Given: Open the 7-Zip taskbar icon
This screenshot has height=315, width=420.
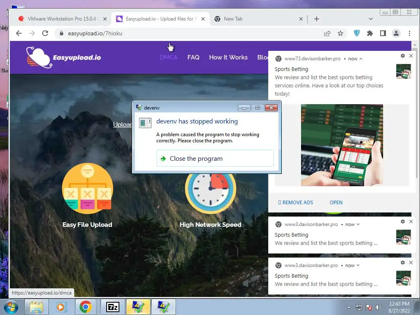Looking at the screenshot, I should click(x=112, y=307).
